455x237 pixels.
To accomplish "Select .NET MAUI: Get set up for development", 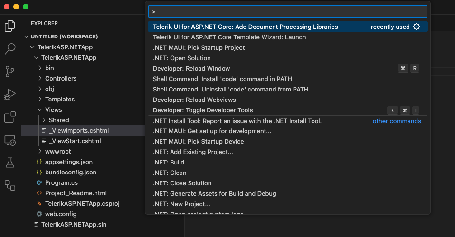I will coord(287,131).
